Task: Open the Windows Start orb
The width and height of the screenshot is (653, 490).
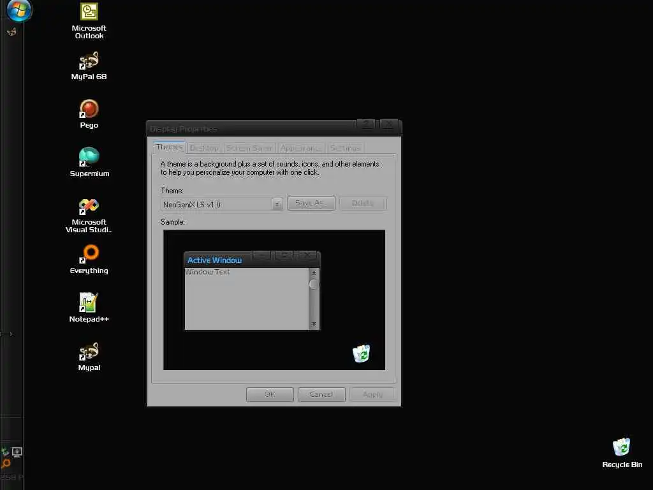Action: click(18, 9)
